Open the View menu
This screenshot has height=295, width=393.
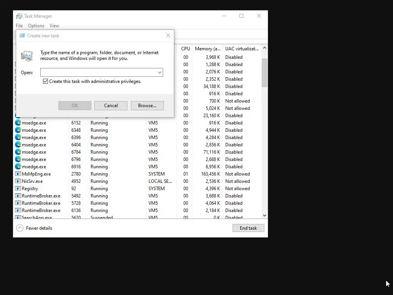click(x=54, y=26)
